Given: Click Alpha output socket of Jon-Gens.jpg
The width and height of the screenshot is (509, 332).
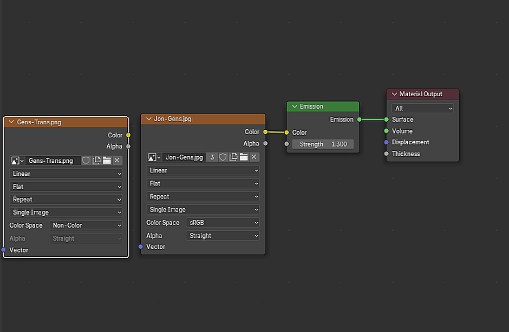Looking at the screenshot, I should pos(265,143).
